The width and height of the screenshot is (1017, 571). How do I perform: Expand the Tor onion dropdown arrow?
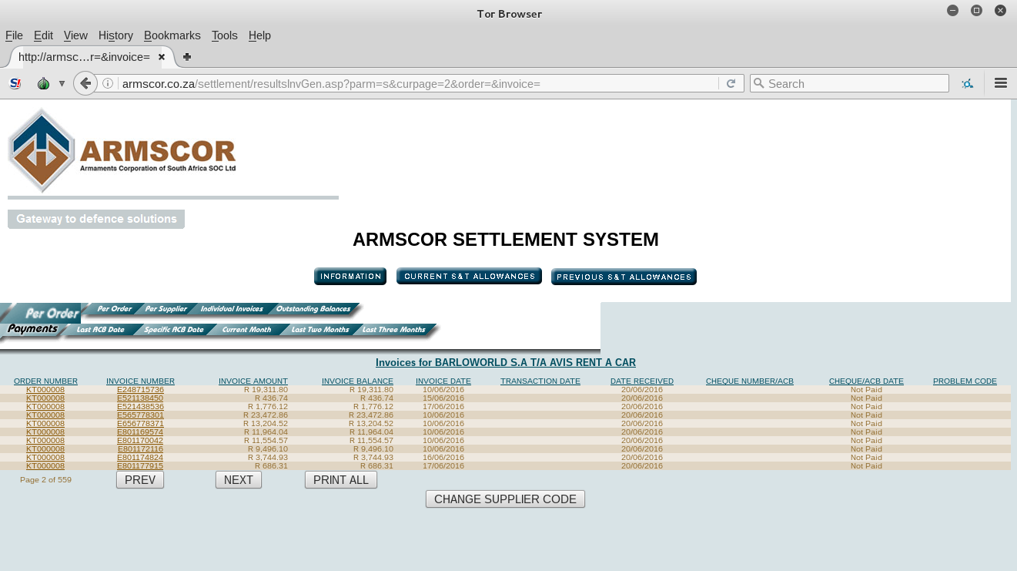point(62,83)
